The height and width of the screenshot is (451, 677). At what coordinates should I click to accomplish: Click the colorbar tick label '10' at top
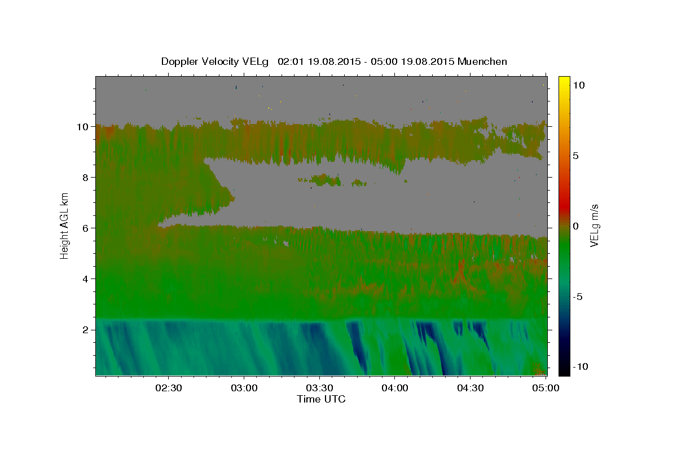[x=579, y=85]
